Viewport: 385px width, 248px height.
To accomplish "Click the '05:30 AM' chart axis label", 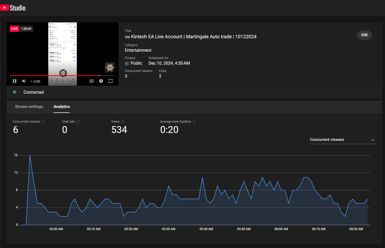I will [169, 229].
